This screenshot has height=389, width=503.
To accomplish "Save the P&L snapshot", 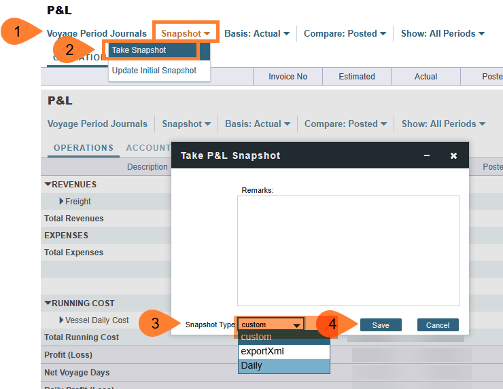I will [x=381, y=325].
